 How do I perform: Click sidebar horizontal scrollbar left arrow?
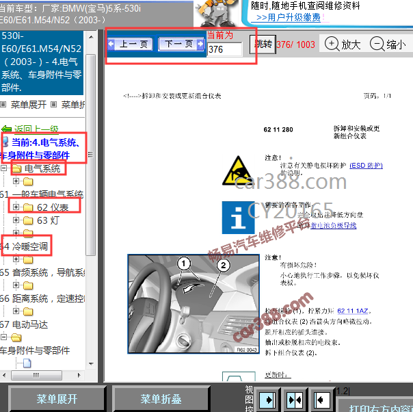[3, 375]
